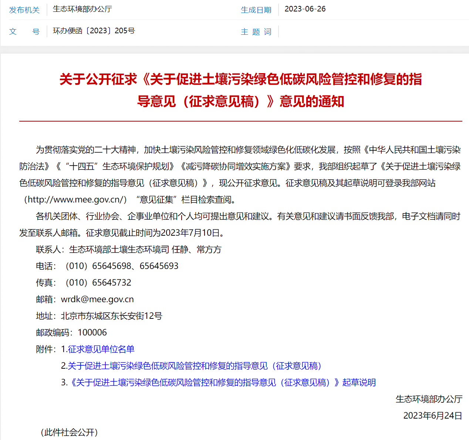Screen dimensions: 469x440
Task: Click the postal code 100006
Action: [x=92, y=332]
